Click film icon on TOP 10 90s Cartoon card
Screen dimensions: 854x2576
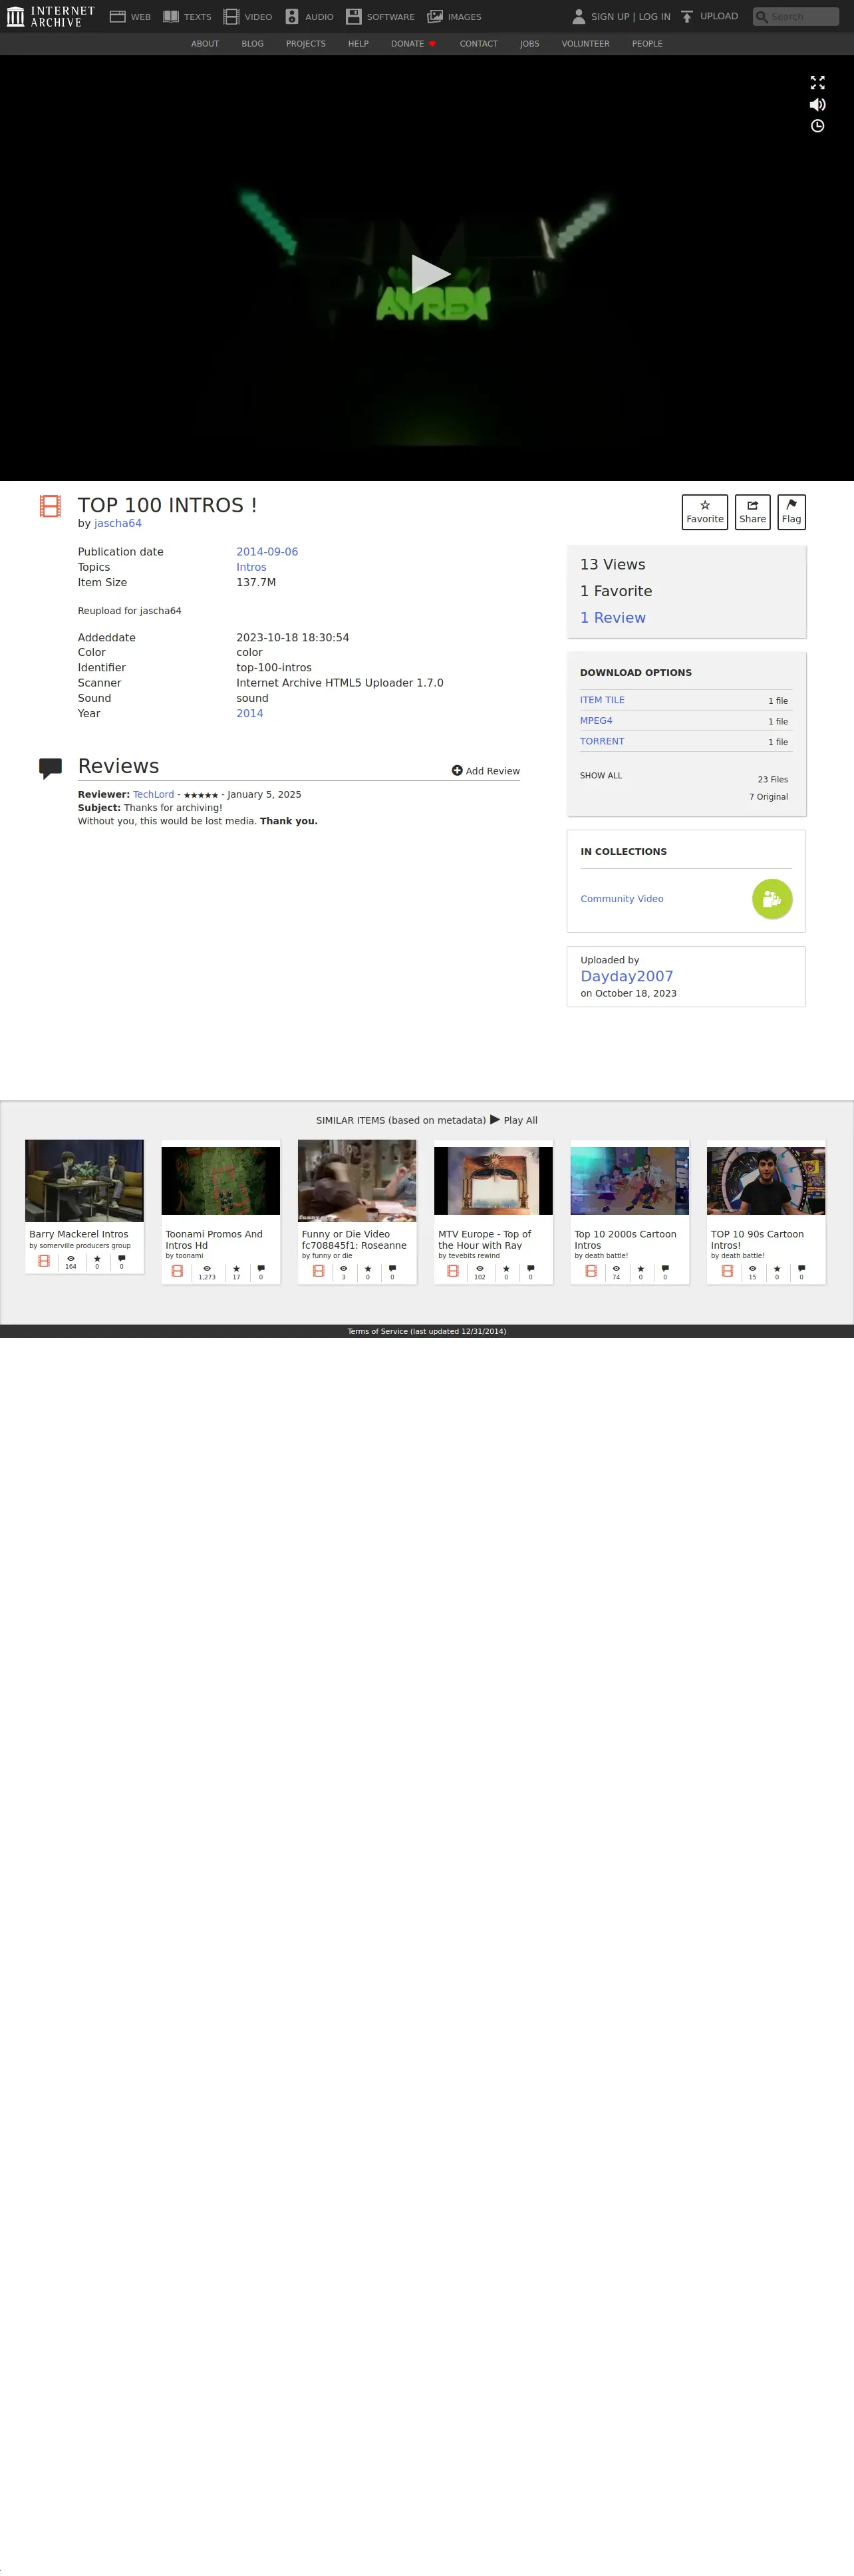pos(727,1271)
